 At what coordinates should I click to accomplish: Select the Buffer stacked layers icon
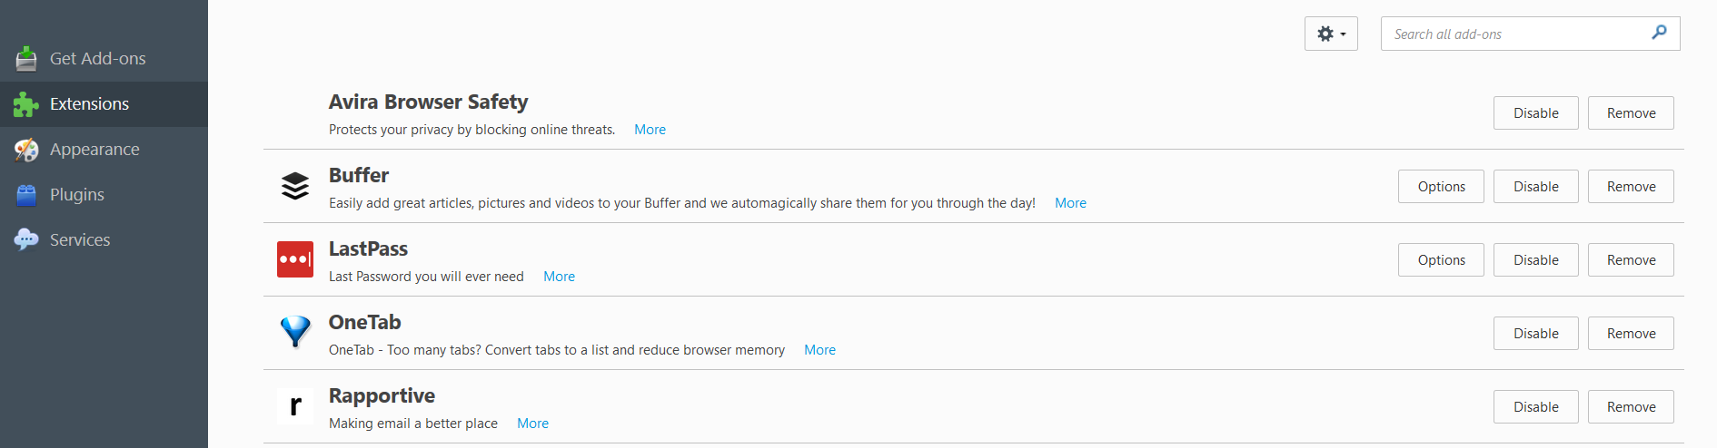pos(295,186)
